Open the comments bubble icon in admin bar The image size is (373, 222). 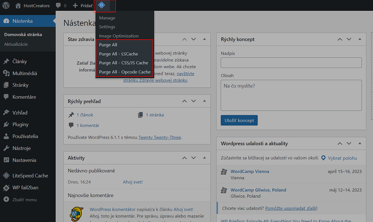(58, 6)
